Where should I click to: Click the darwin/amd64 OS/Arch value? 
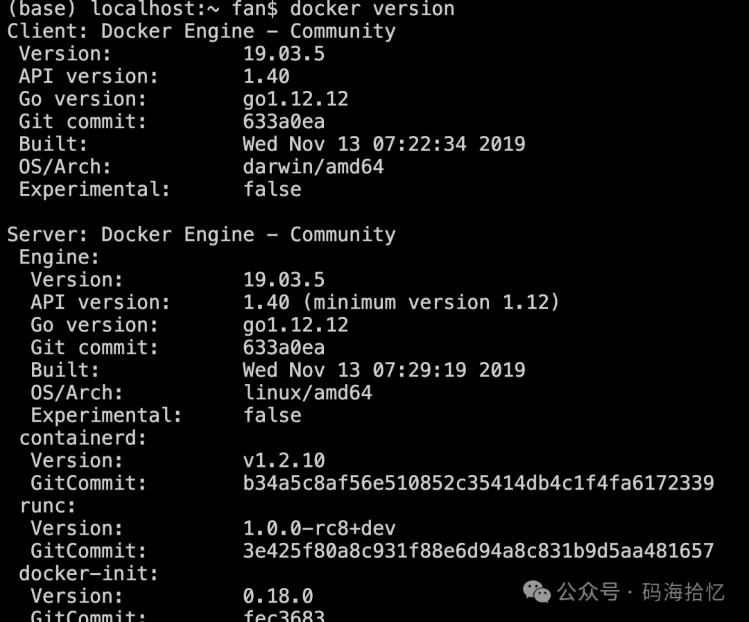coord(313,166)
